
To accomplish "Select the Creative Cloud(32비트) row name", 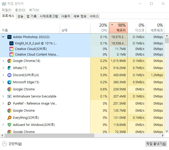I will tap(31, 49).
